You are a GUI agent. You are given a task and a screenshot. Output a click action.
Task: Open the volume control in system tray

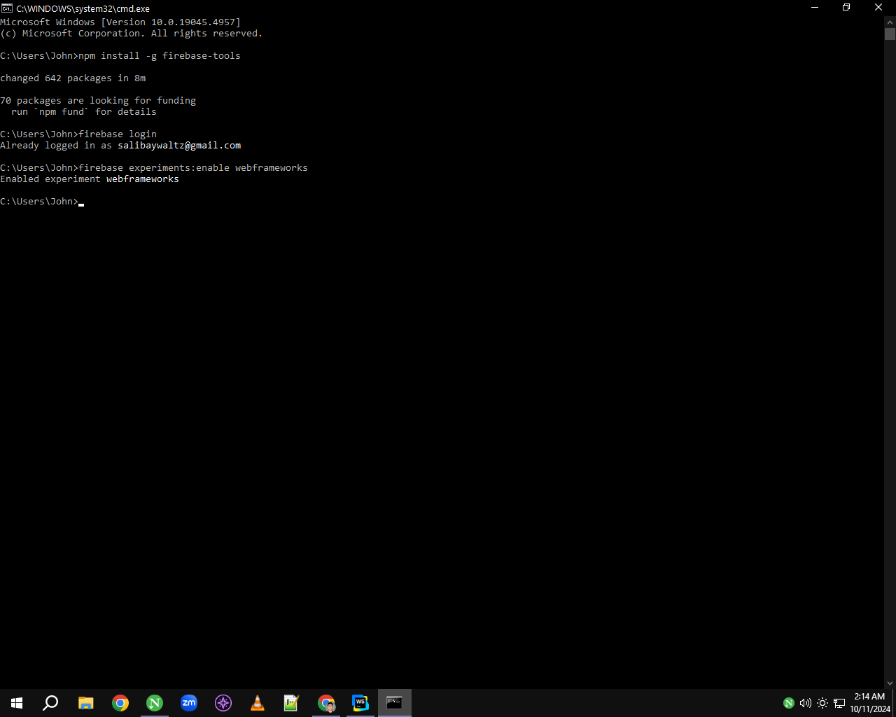point(806,703)
